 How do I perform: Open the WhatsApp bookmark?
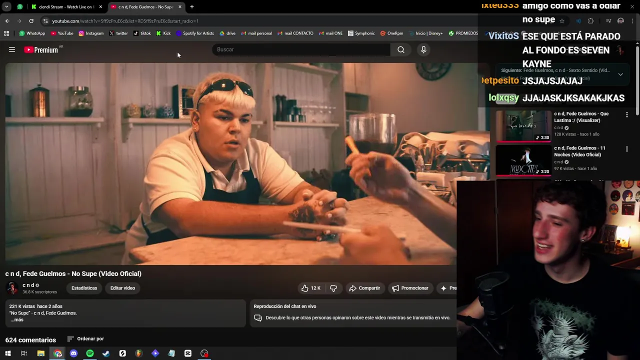coord(32,33)
